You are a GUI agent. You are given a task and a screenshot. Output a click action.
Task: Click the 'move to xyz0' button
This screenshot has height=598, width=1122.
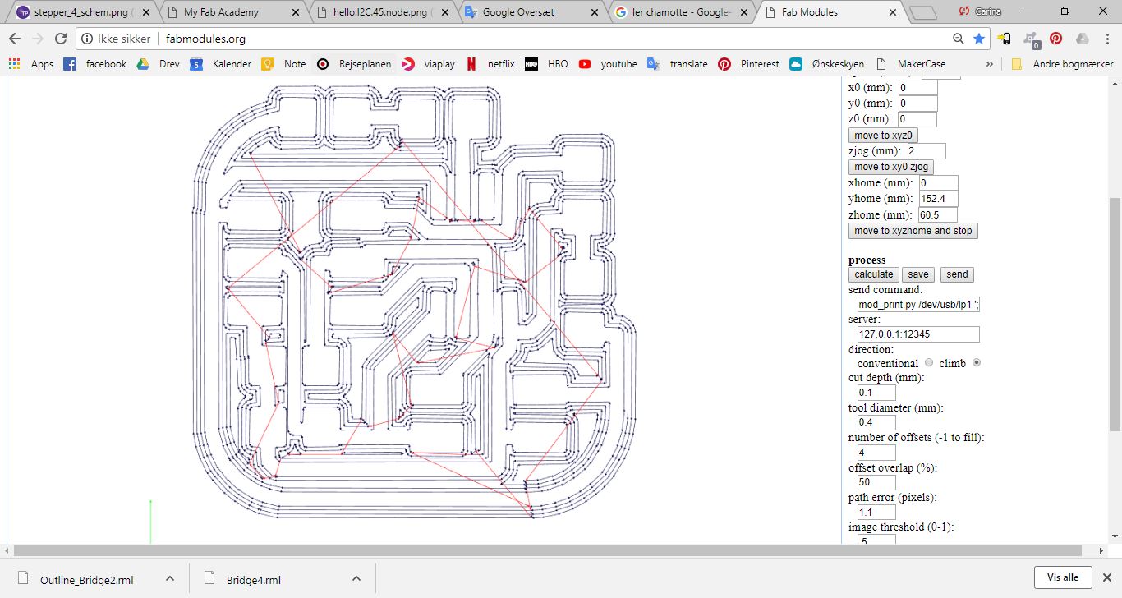[x=884, y=136]
